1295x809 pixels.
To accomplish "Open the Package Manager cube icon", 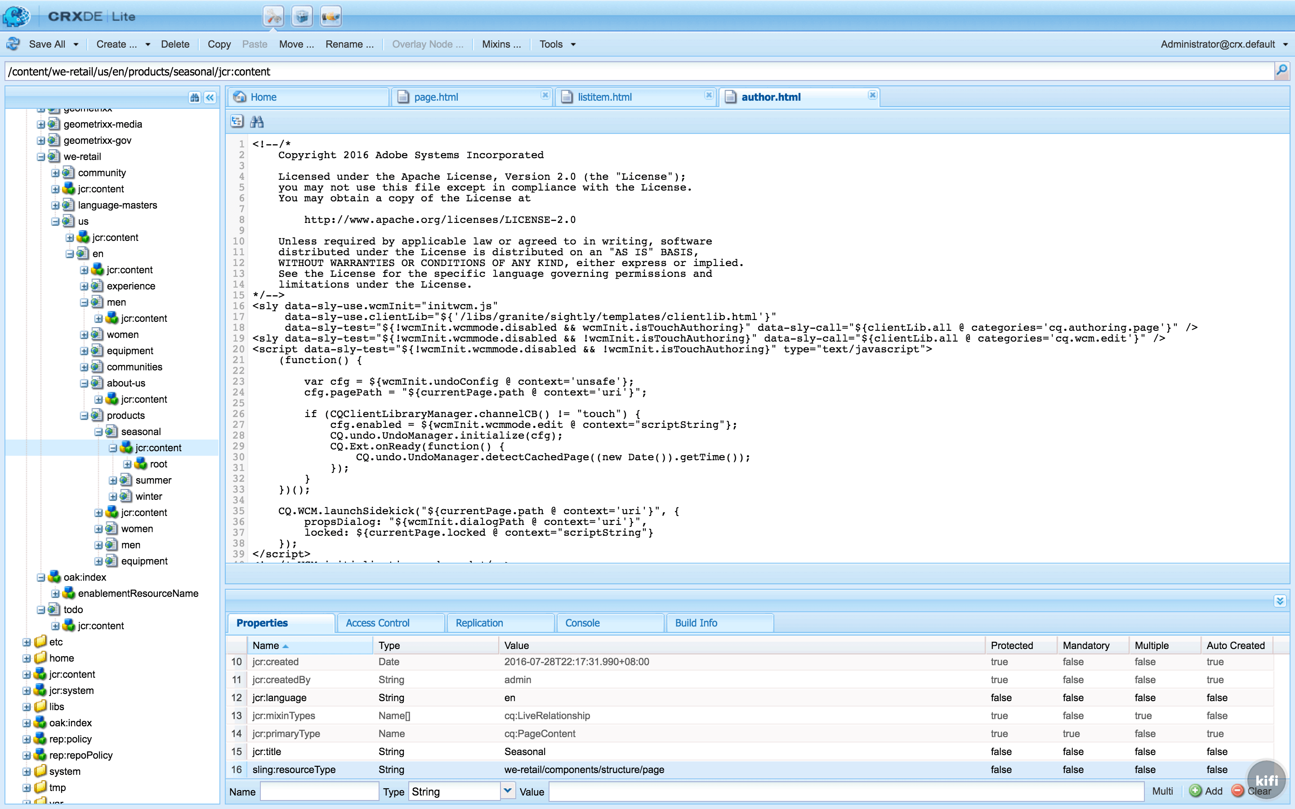I will [302, 17].
